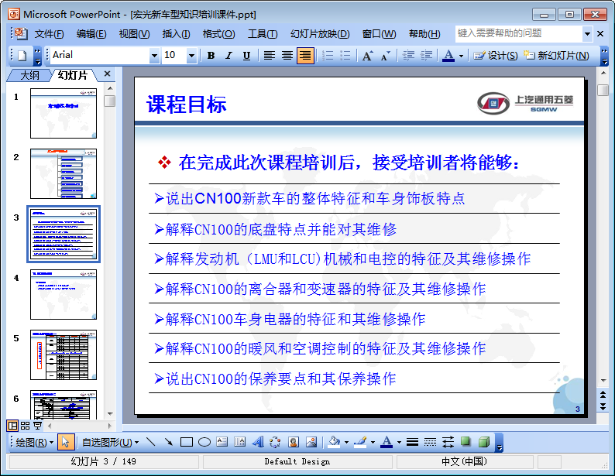This screenshot has width=615, height=476.
Task: Open the 格式 menu
Action: [218, 34]
